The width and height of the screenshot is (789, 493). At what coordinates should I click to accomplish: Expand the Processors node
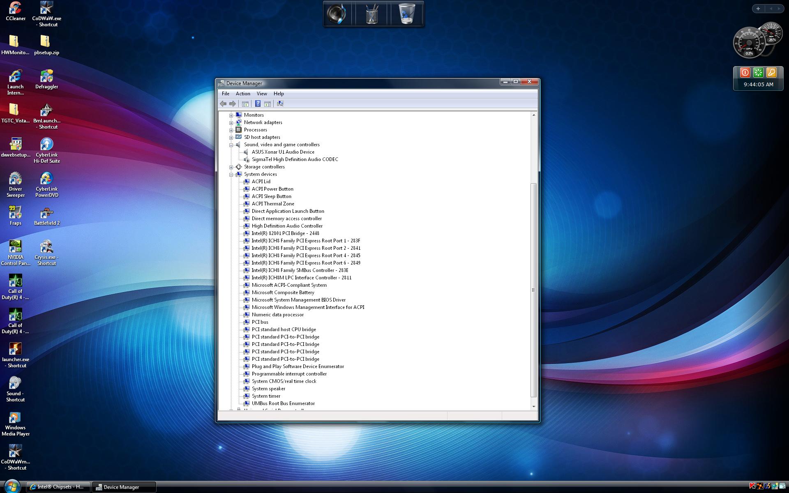[x=231, y=130]
